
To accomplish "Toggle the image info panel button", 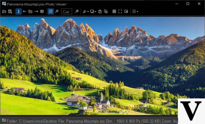I will pos(19,12).
